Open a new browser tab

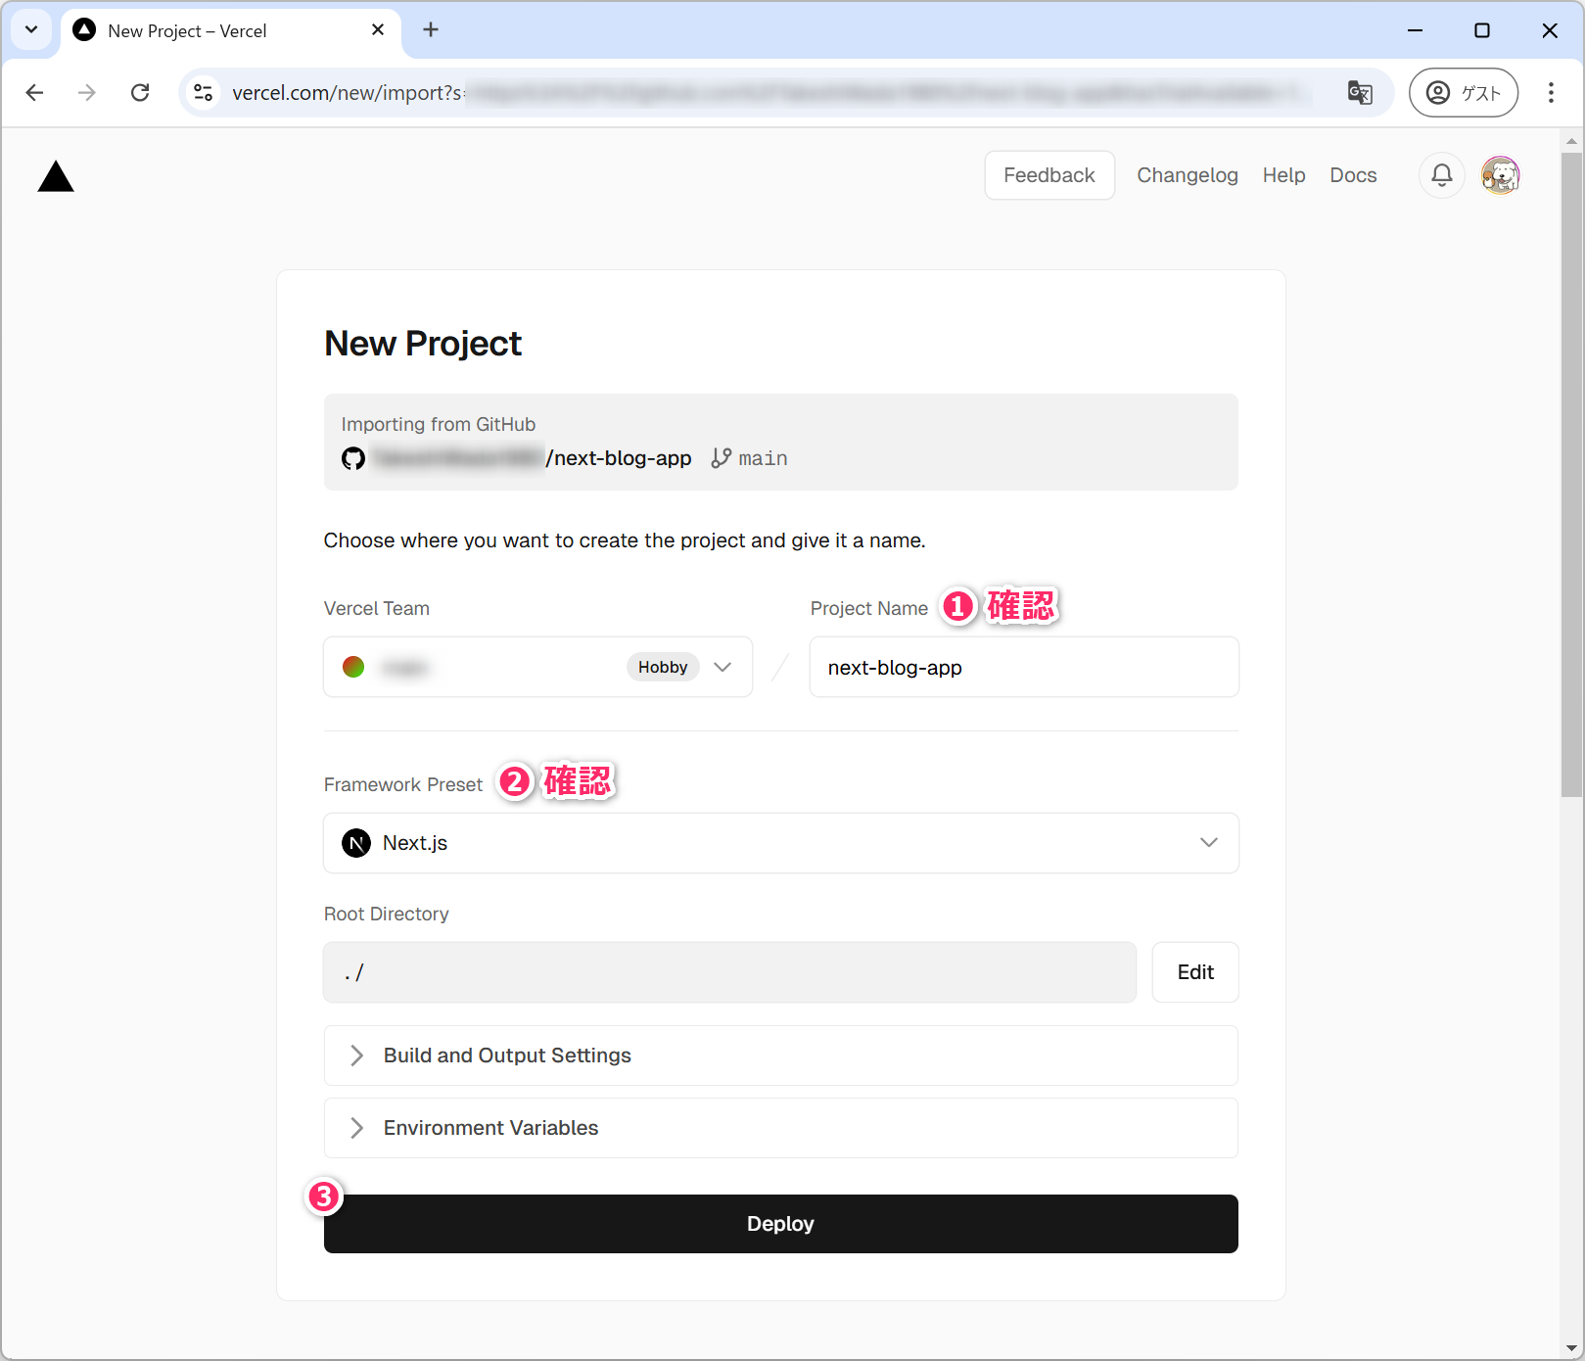431,30
